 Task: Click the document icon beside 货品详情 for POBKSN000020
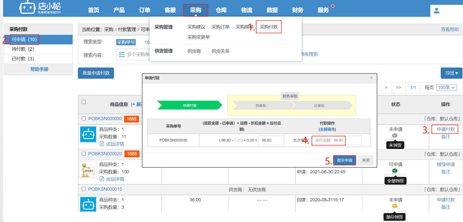click(102, 179)
